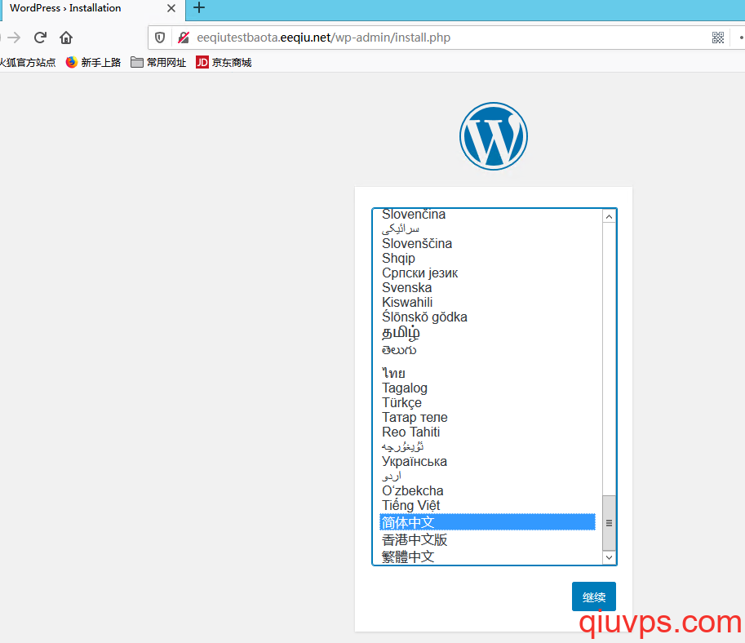Open a new browser tab with plus
Screen dimensions: 745x643
click(x=199, y=7)
